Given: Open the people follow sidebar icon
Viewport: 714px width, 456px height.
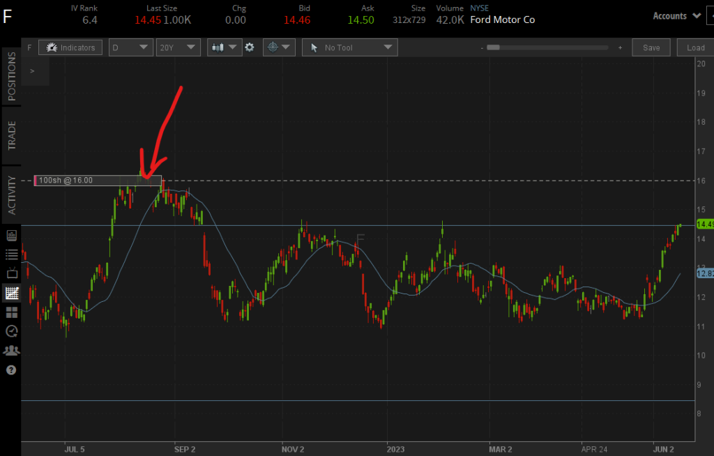Looking at the screenshot, I should pyautogui.click(x=11, y=350).
